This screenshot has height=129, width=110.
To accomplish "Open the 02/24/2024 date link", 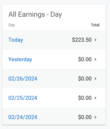I will pos(23,117).
